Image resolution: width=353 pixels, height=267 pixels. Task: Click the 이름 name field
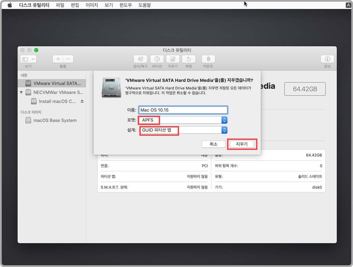[x=183, y=110]
